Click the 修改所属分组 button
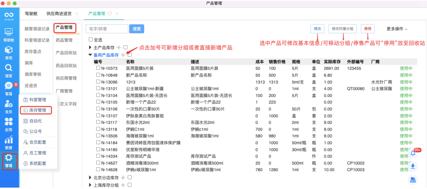Viewport: 427px width, 189px height. 342,29
